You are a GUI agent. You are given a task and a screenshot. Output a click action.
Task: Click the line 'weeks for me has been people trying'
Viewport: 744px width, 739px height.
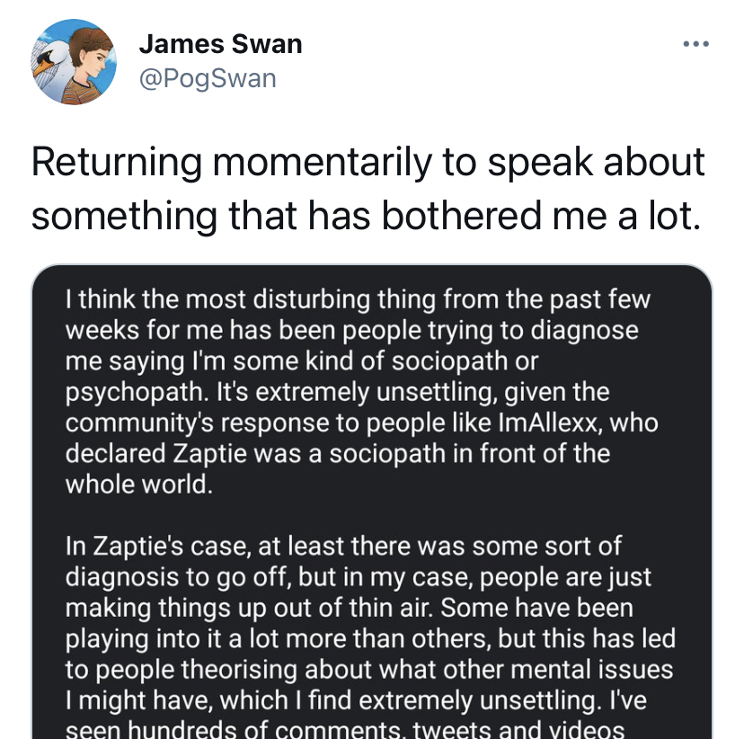(x=351, y=330)
